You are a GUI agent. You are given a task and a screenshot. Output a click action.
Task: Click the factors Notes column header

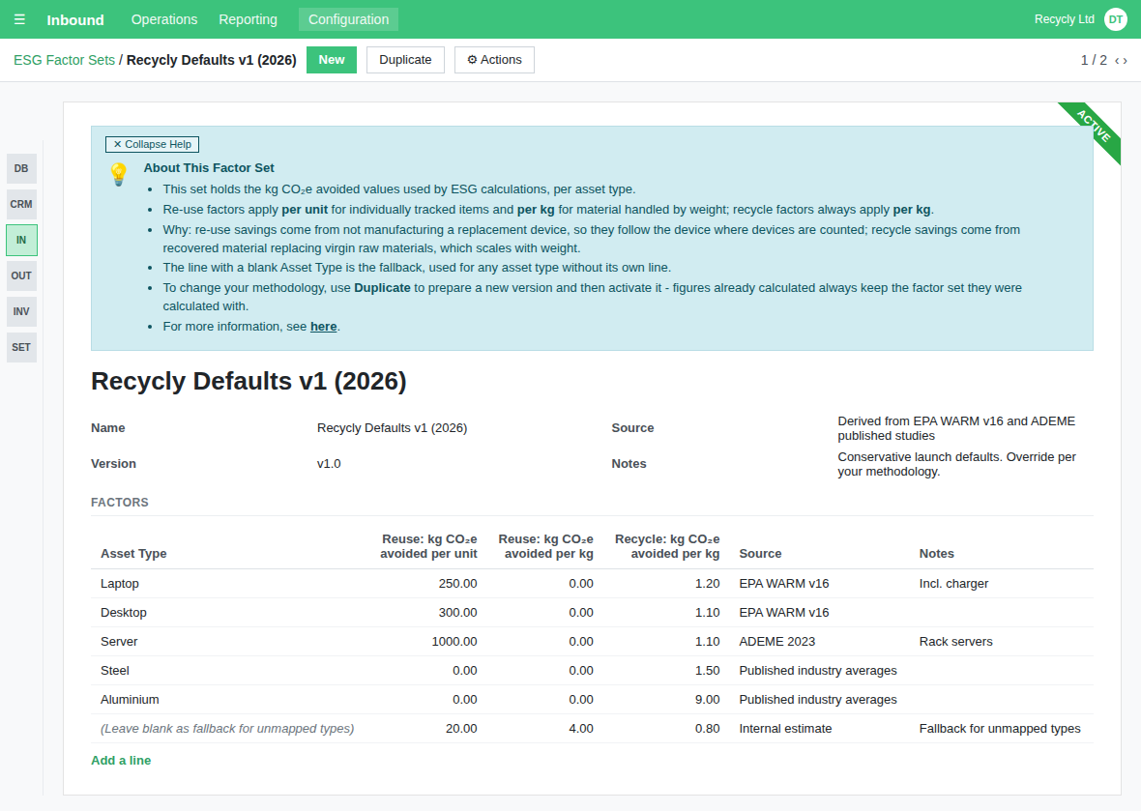pos(937,554)
